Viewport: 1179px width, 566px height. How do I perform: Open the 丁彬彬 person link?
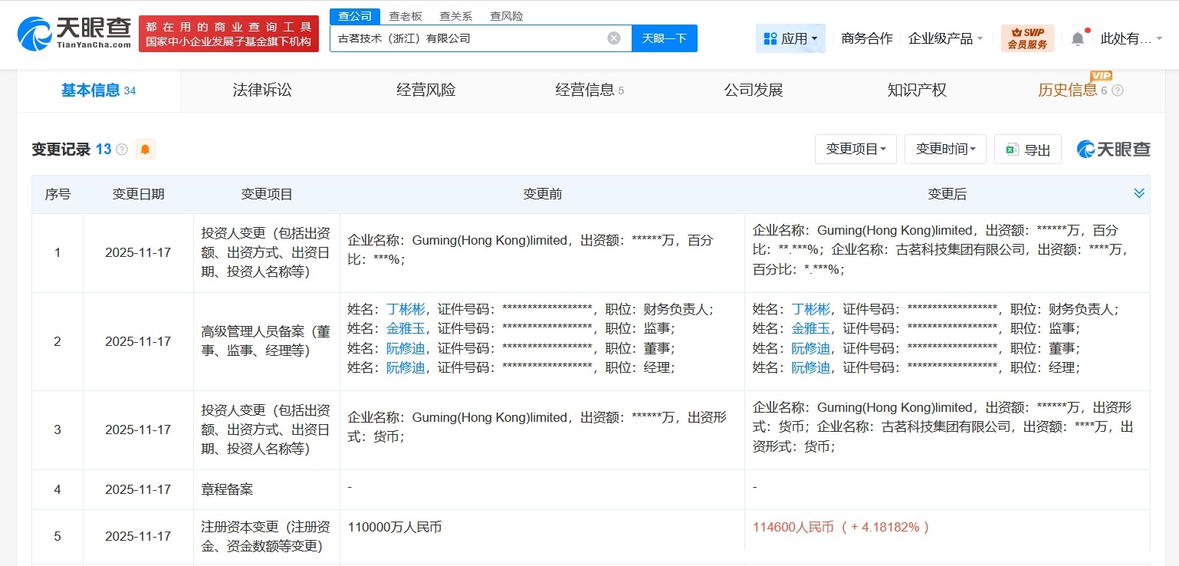coord(406,308)
